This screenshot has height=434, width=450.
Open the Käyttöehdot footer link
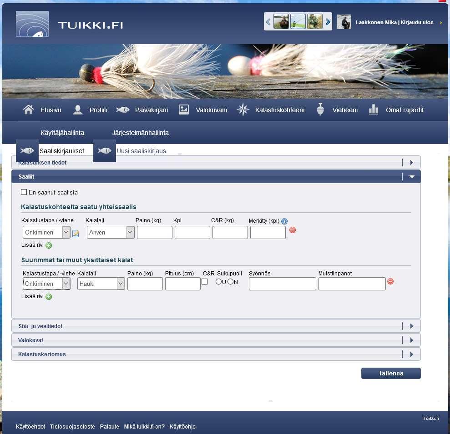30,427
